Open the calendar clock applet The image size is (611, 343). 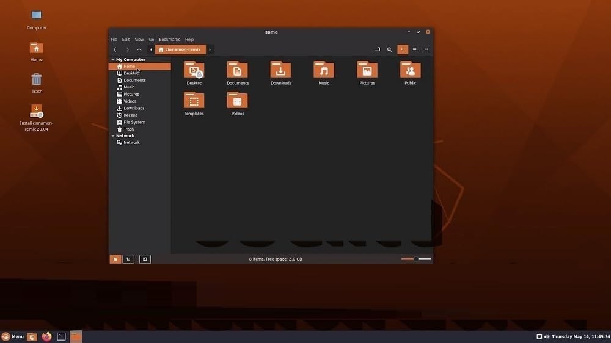click(580, 337)
